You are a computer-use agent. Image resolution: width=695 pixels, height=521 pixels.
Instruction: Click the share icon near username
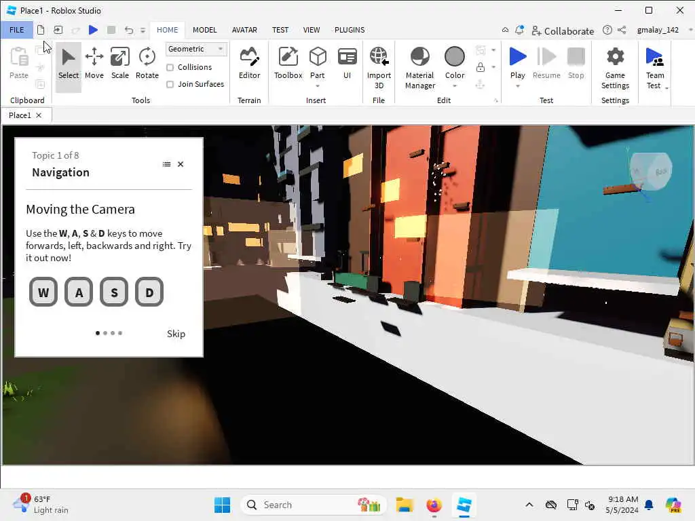pyautogui.click(x=622, y=30)
